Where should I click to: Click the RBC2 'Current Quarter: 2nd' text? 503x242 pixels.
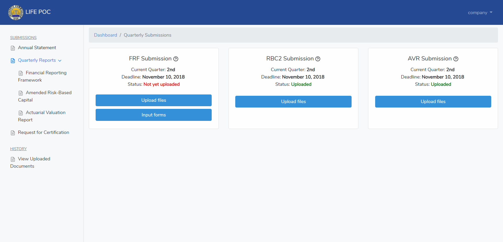[x=293, y=70]
